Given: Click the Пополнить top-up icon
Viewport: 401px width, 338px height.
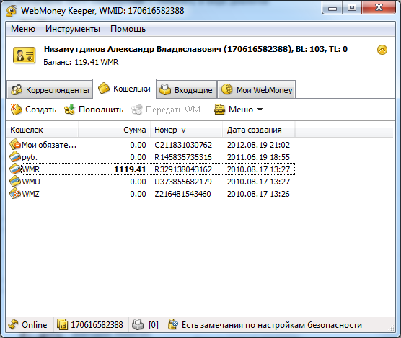Looking at the screenshot, I should 69,110.
